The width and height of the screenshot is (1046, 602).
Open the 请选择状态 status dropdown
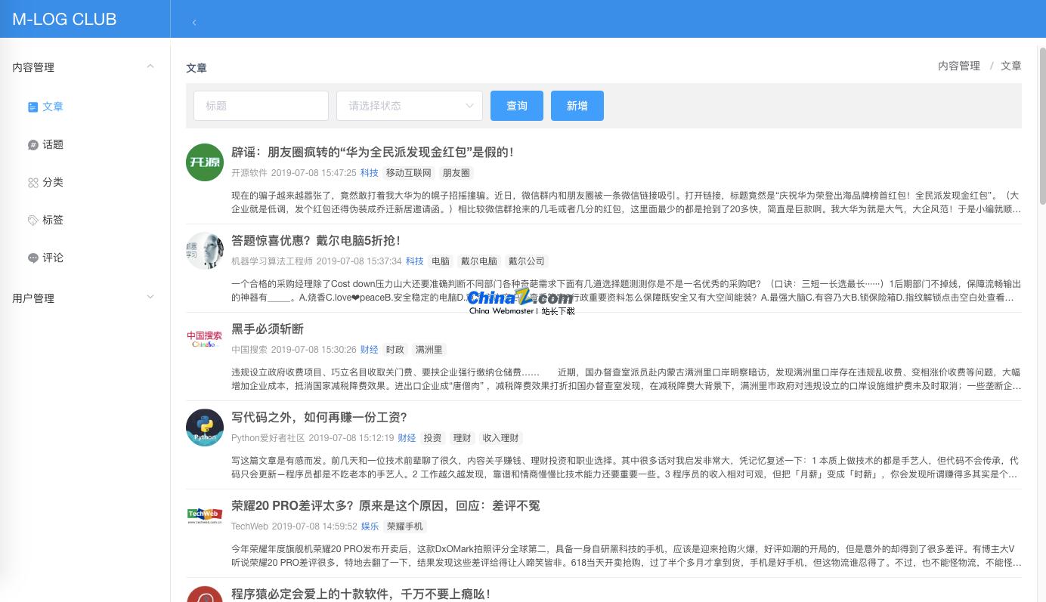point(409,106)
